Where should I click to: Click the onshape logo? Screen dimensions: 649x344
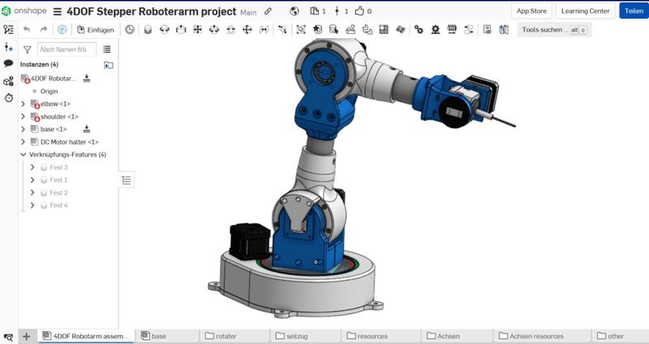pyautogui.click(x=24, y=11)
